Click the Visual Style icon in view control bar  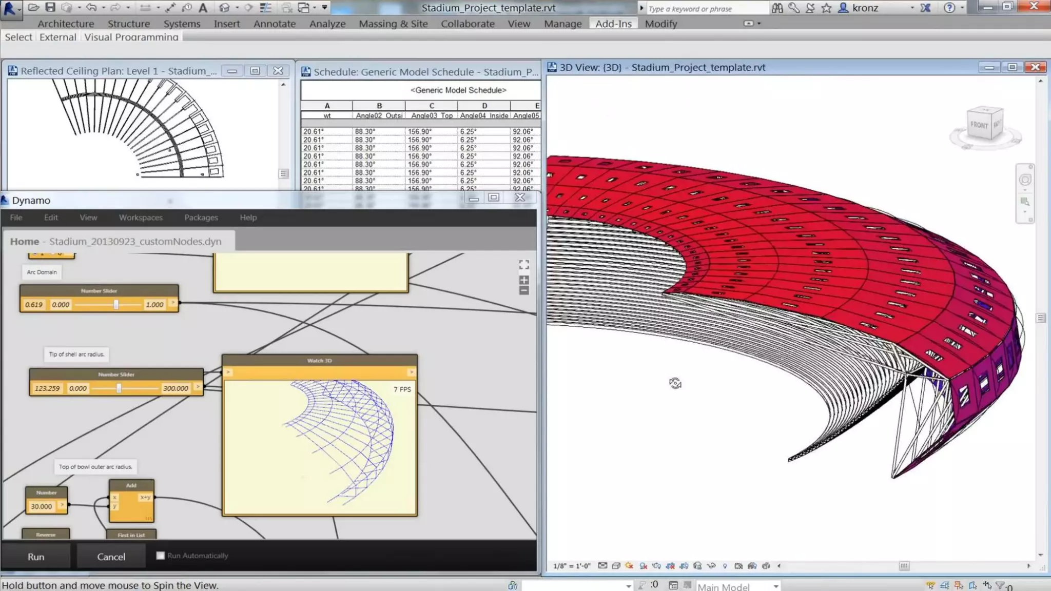(x=616, y=566)
